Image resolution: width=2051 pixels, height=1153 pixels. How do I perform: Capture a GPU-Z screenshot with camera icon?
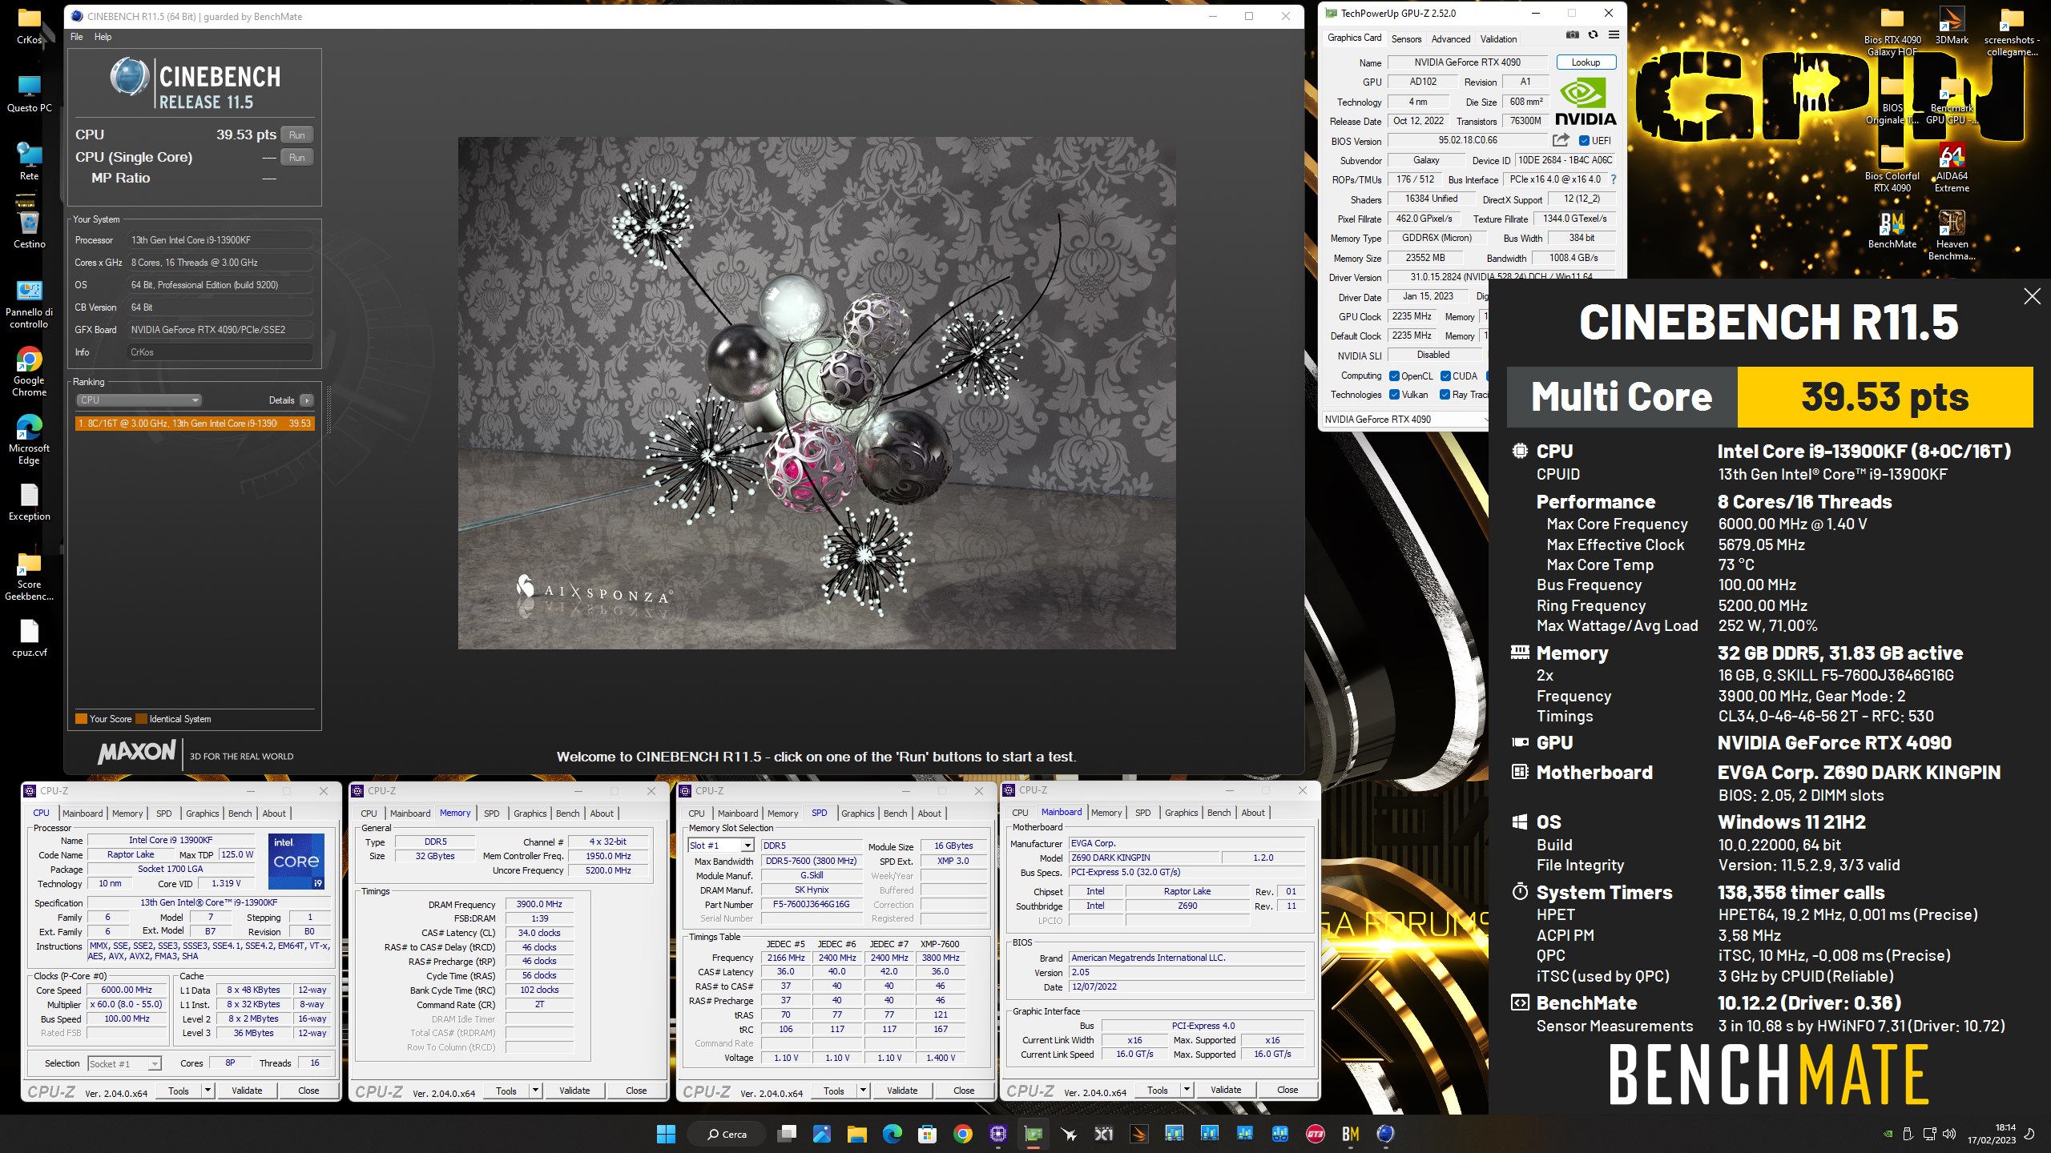1573,35
